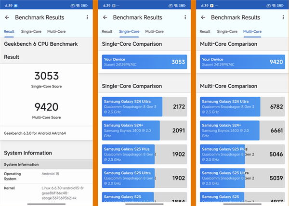Tap Galaxy S23 Ultra score bar with 5039
The width and height of the screenshot is (289, 206).
[x=242, y=178]
